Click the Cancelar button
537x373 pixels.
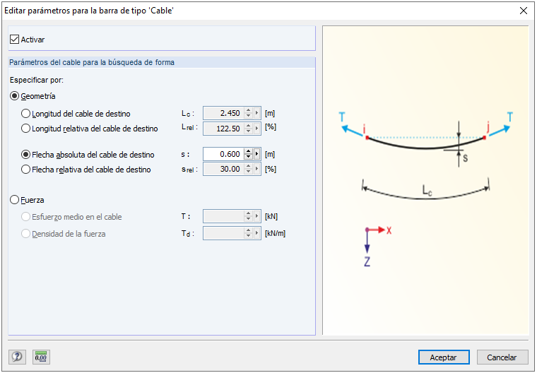point(502,357)
